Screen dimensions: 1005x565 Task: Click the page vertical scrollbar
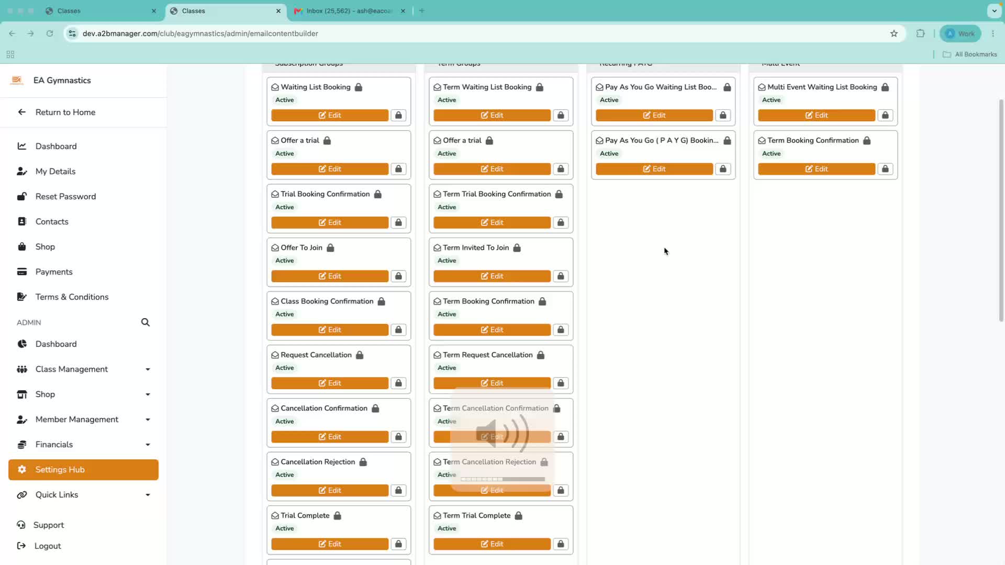point(1001,209)
